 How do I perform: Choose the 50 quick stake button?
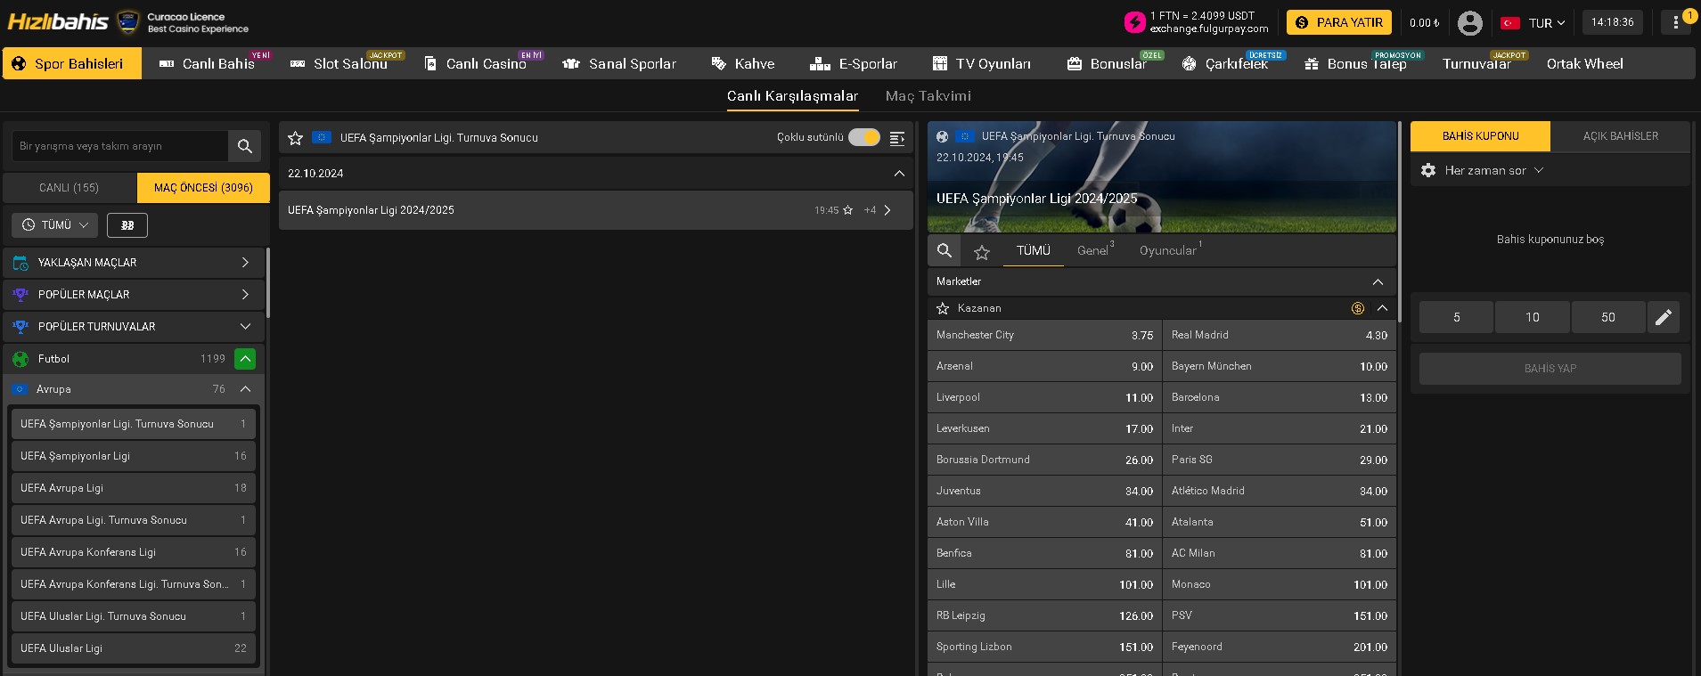[x=1608, y=317]
